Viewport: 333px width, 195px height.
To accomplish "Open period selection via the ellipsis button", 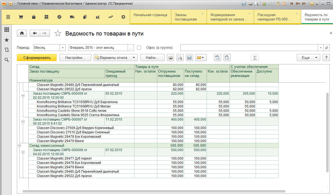I will point(131,47).
